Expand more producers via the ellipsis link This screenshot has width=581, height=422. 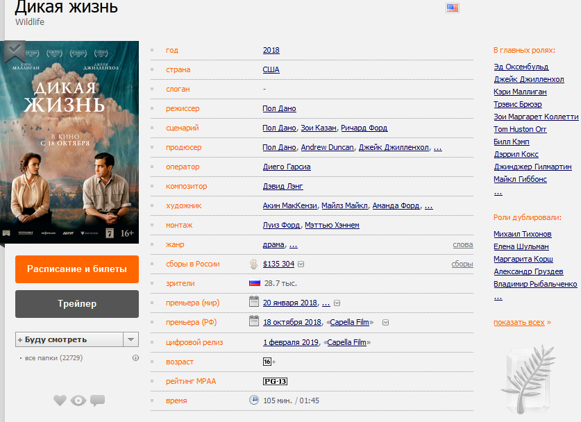coord(437,147)
